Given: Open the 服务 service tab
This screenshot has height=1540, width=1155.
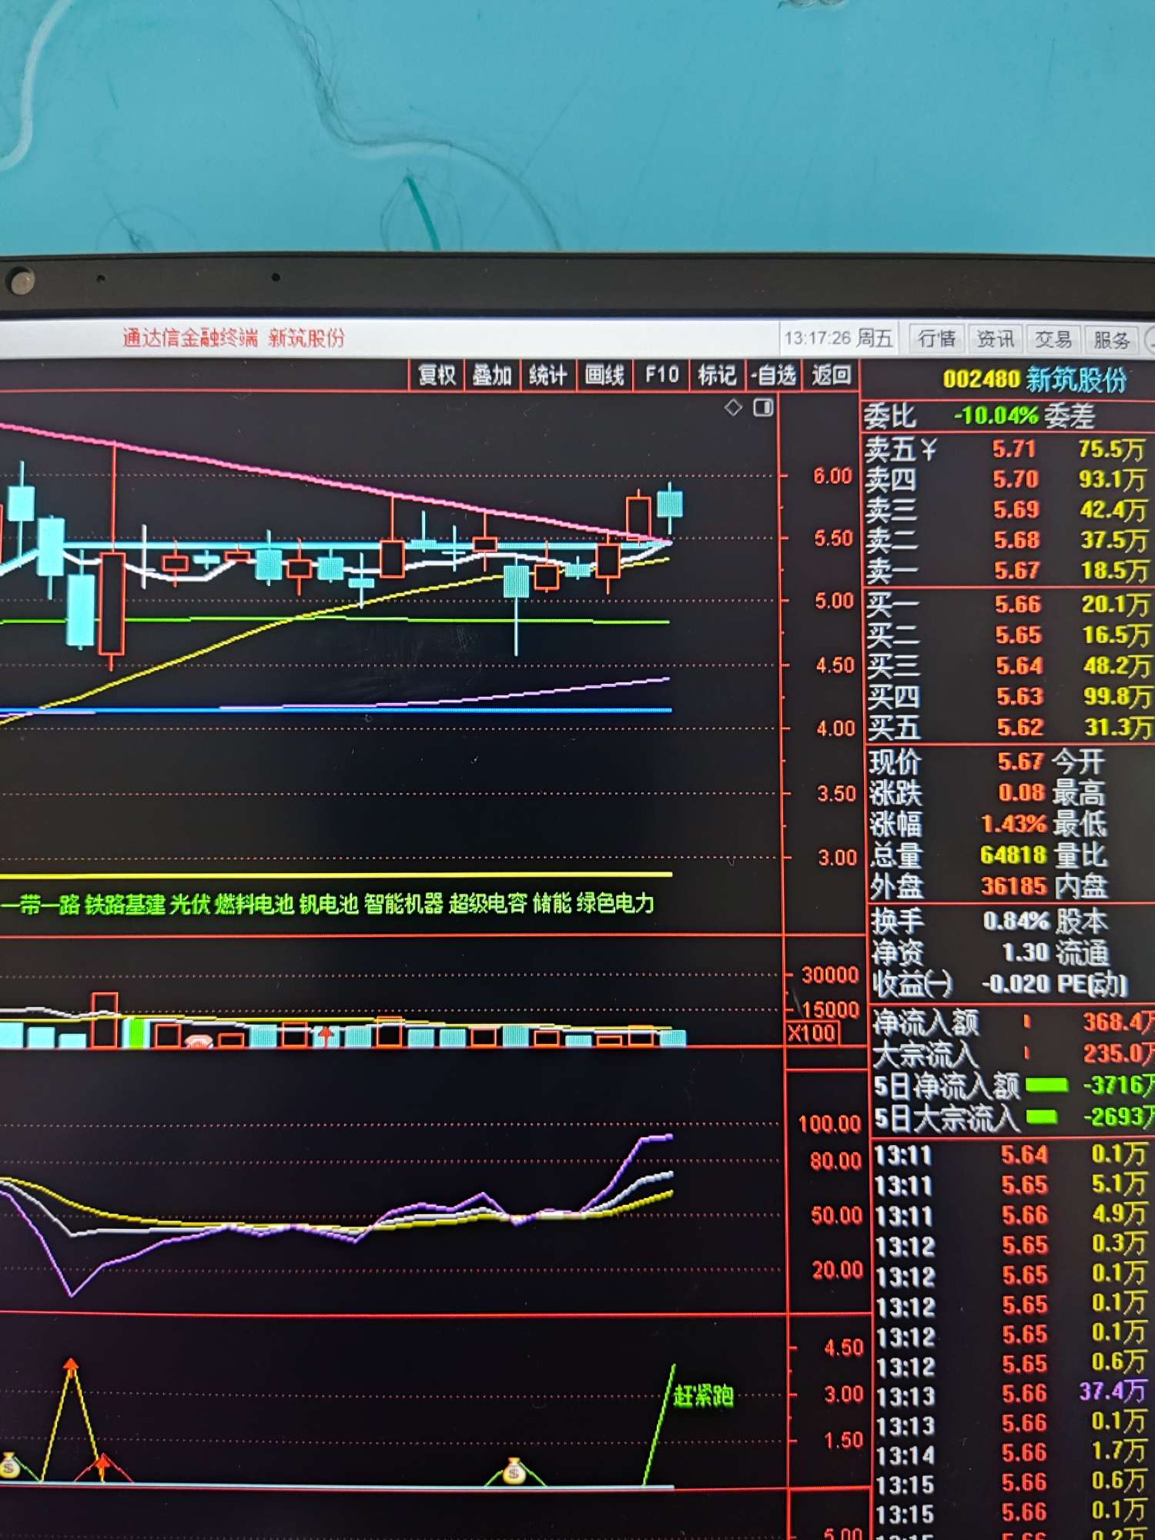Looking at the screenshot, I should pyautogui.click(x=1111, y=340).
